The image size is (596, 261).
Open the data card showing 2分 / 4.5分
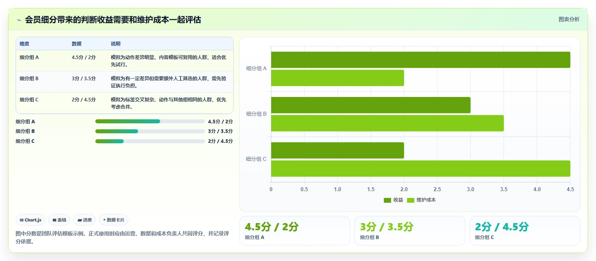point(525,231)
